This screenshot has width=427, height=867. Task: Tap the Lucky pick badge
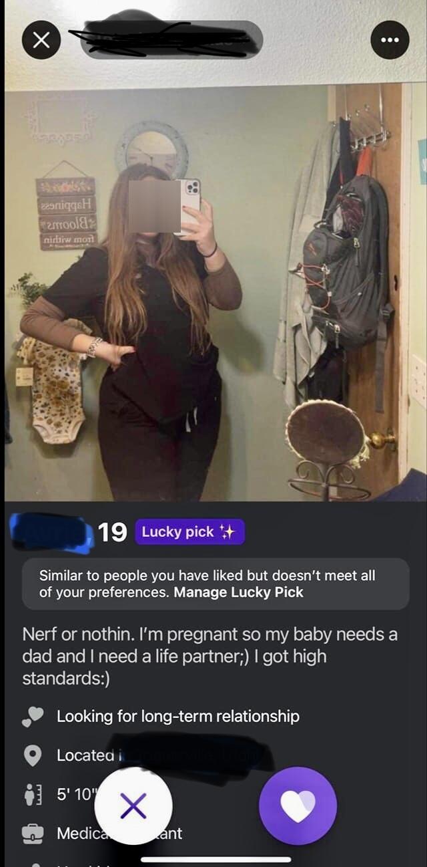pyautogui.click(x=189, y=532)
